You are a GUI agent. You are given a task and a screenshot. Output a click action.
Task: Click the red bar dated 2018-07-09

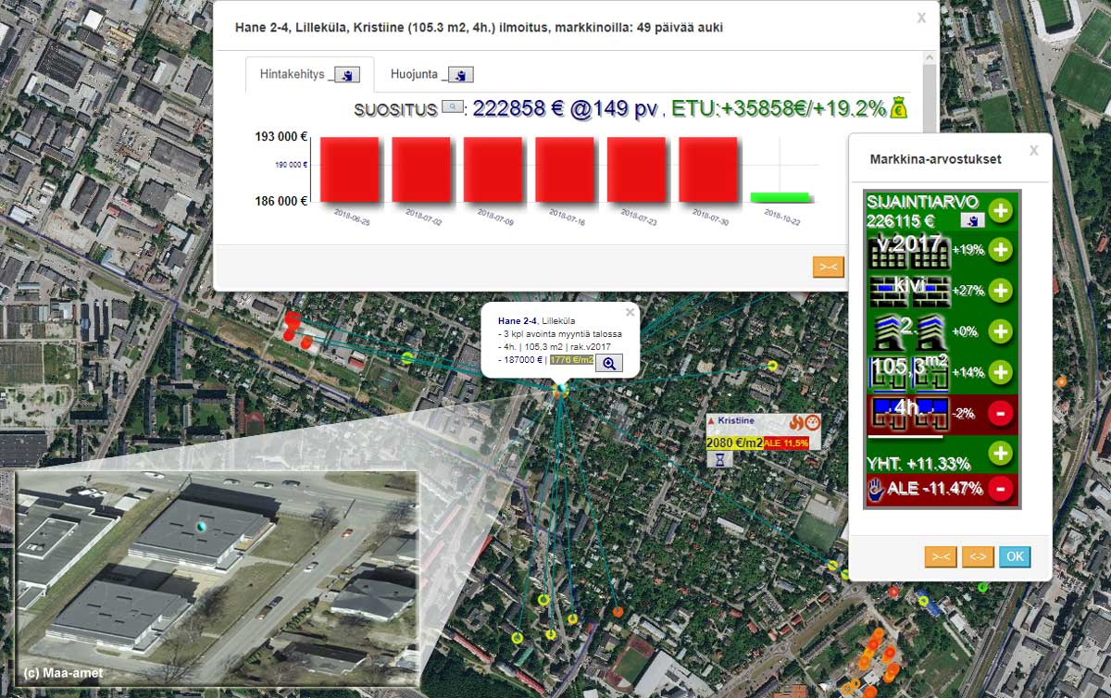tap(493, 169)
